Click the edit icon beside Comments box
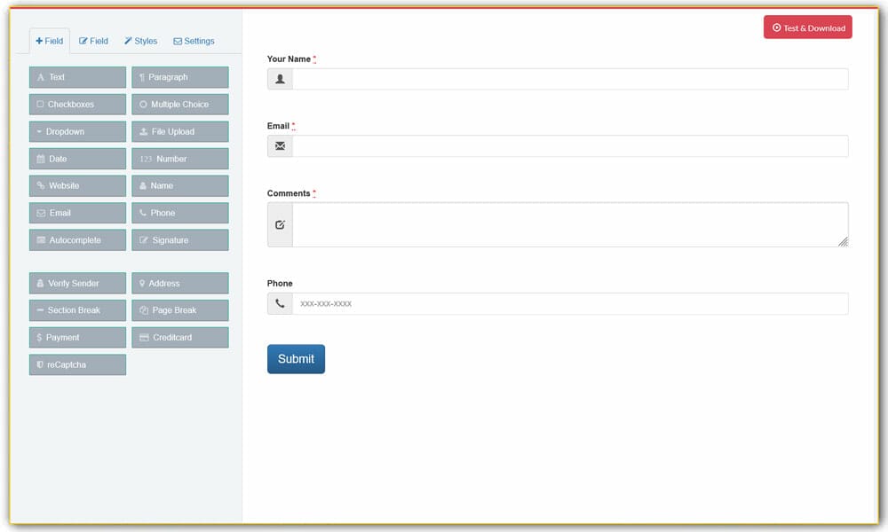888x532 pixels. tap(280, 224)
